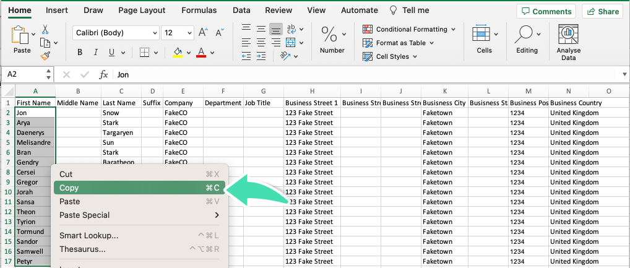This screenshot has width=630, height=268.
Task: Click the fx insert function icon
Action: 104,74
